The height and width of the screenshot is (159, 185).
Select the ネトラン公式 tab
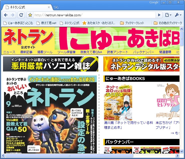27,7
